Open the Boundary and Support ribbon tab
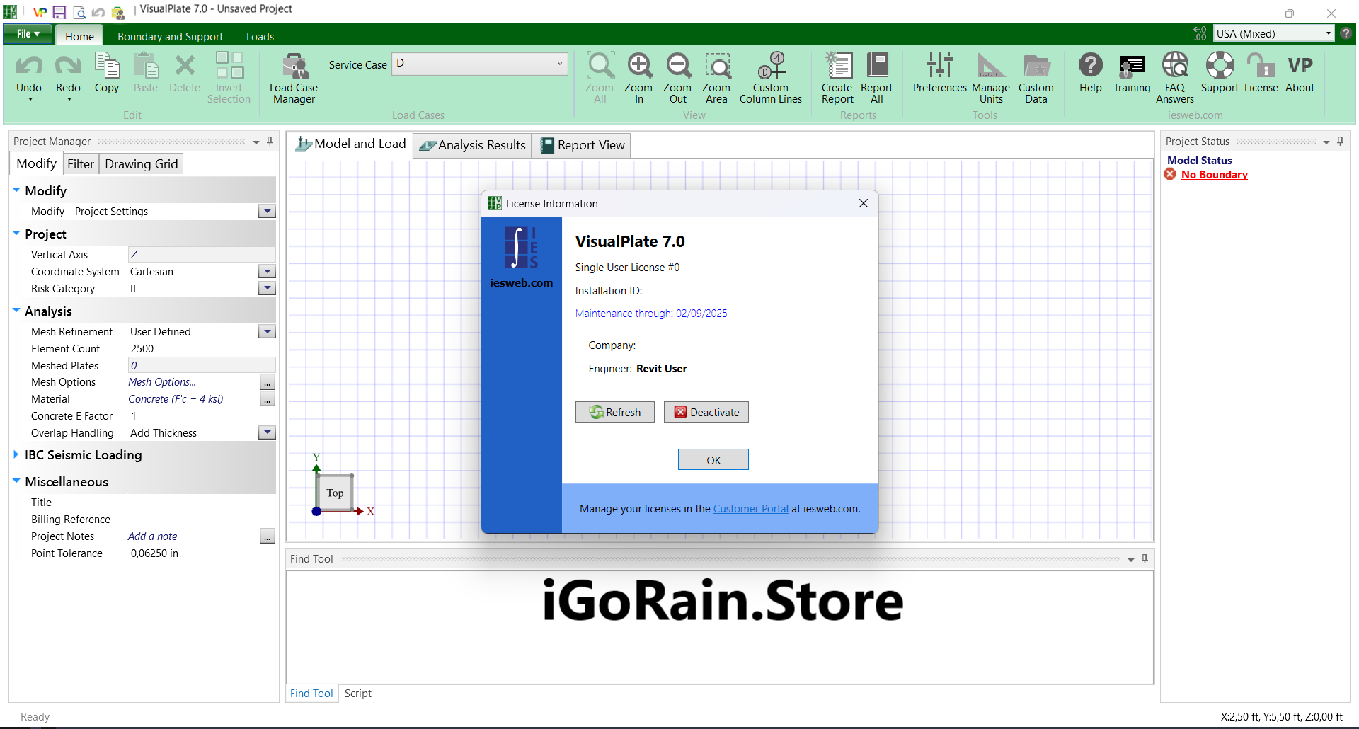 (170, 36)
